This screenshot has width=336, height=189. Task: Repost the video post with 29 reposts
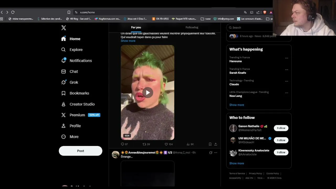tap(146, 144)
